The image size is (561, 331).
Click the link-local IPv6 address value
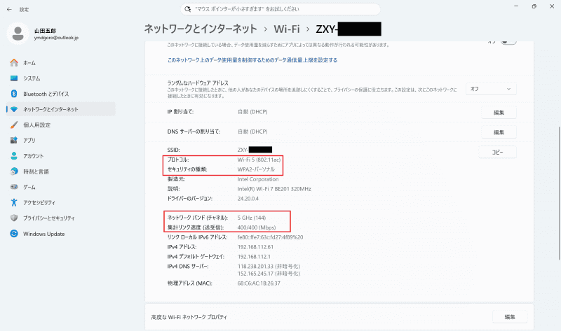[x=270, y=237]
